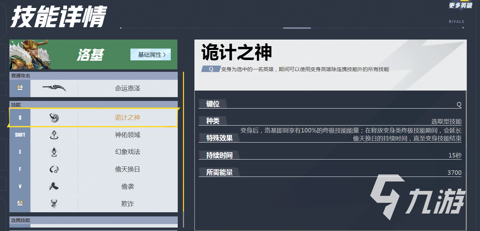The height and width of the screenshot is (231, 480).
Task: Select the 神佑领域 skill name
Action: [x=127, y=135]
